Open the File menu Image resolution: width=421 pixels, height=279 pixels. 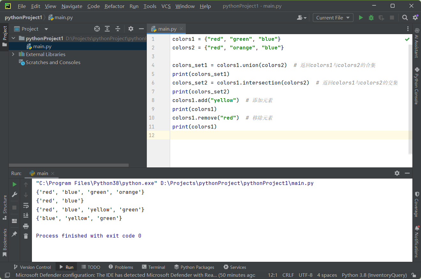pyautogui.click(x=22, y=6)
